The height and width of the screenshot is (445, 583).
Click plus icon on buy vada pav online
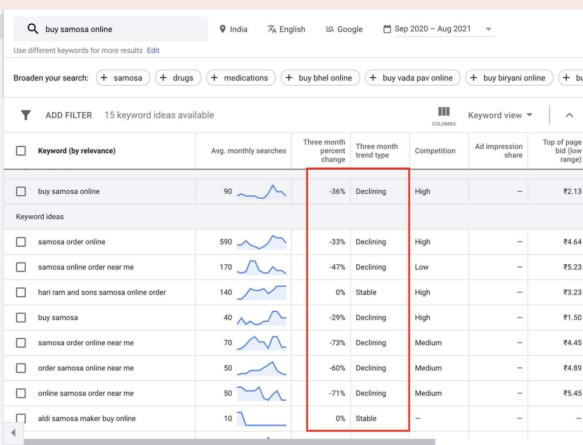[x=373, y=78]
